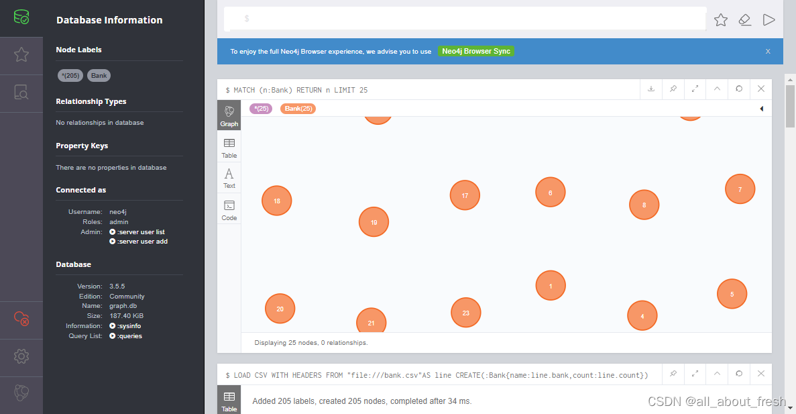Click the 187.40 KiB size value
This screenshot has height=414, width=796.
(126, 316)
